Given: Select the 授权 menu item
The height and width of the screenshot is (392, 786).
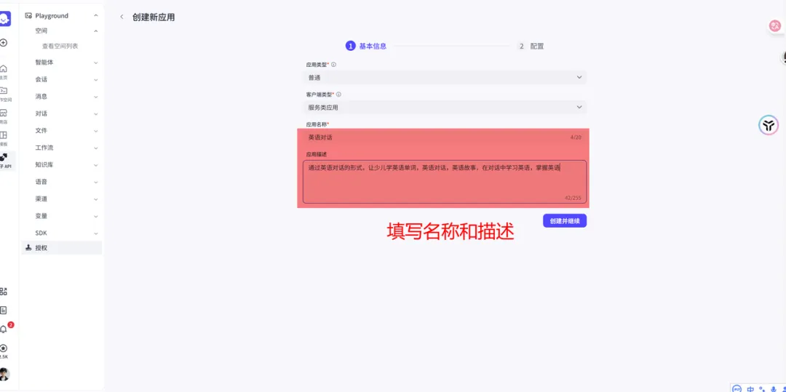Looking at the screenshot, I should coord(62,247).
